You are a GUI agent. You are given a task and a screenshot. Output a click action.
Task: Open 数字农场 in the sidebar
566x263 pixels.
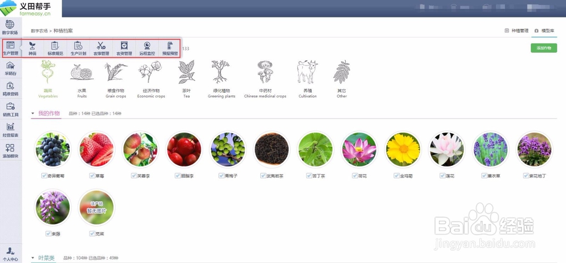tap(10, 27)
